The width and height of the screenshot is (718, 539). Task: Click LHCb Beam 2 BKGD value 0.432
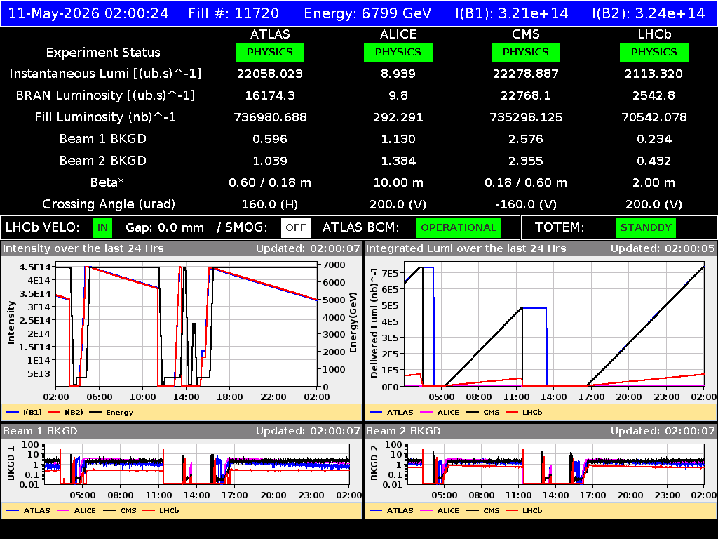click(x=654, y=161)
